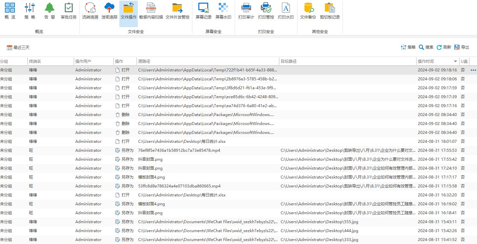The height and width of the screenshot is (244, 477).
Task: Select the row with path Temp\ea74d376-6a80-41e2-ab
Action: pos(238,106)
